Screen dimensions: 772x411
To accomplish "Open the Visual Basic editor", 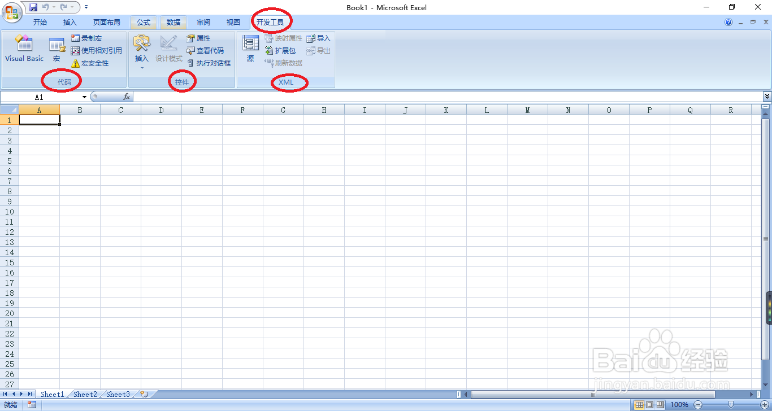I will pyautogui.click(x=24, y=49).
